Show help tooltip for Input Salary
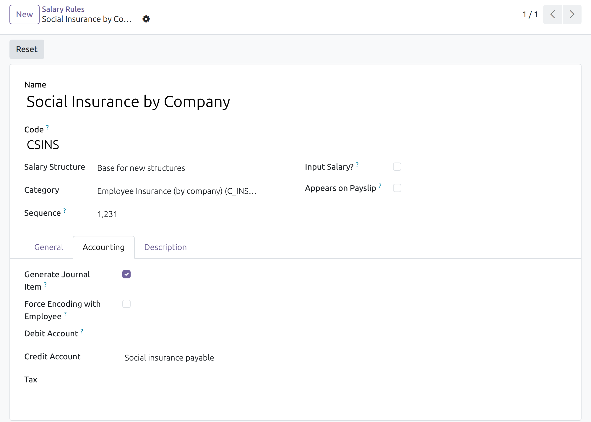The width and height of the screenshot is (591, 422). (357, 164)
